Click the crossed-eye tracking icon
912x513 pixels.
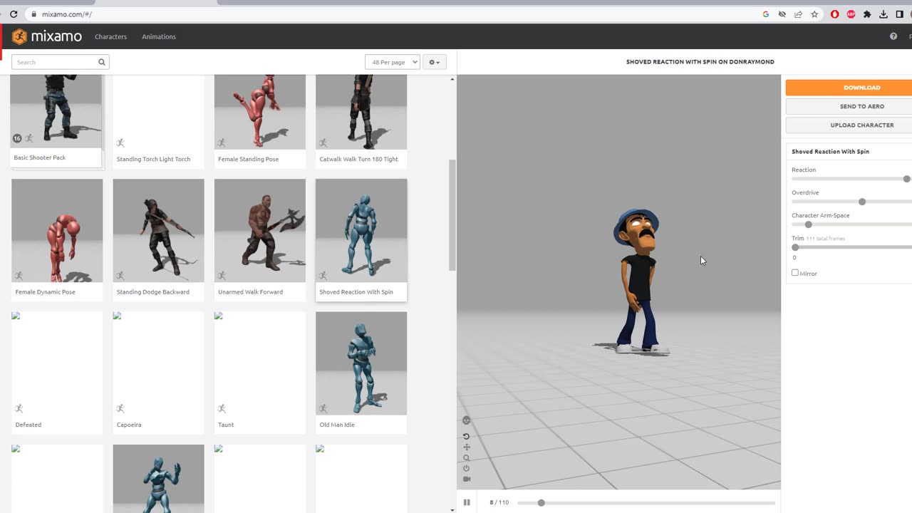click(782, 14)
